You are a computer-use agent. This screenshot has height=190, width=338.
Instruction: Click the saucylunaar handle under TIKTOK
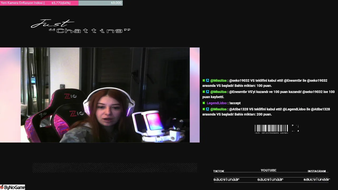pyautogui.click(x=226, y=179)
